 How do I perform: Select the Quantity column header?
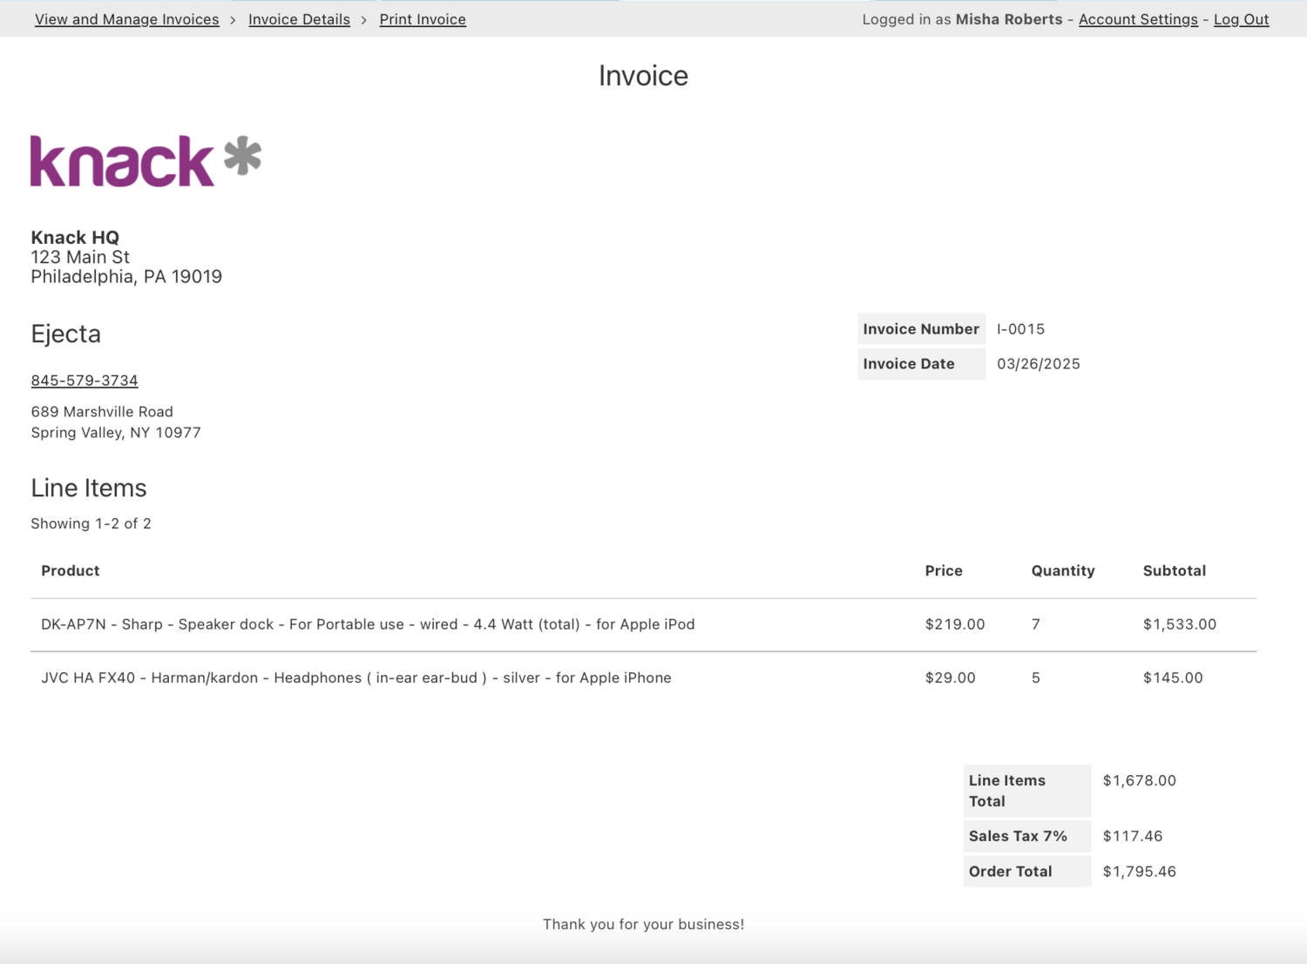coord(1062,570)
